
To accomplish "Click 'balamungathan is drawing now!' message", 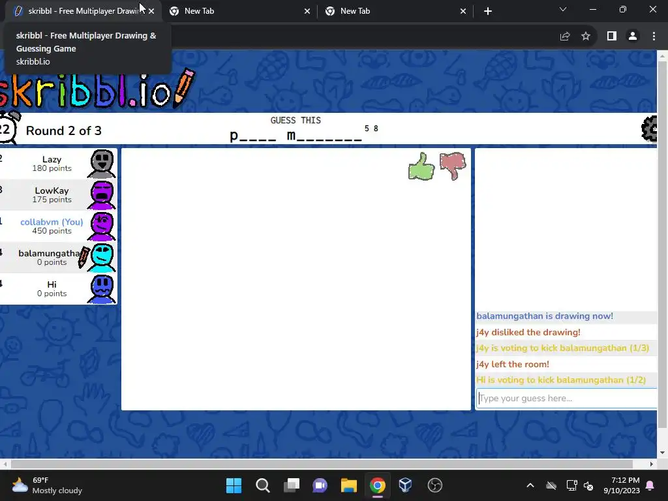I will coord(545,316).
